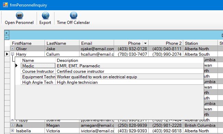
Task: Click the frmPersonnelInquiry window icon
Action: (5, 5)
